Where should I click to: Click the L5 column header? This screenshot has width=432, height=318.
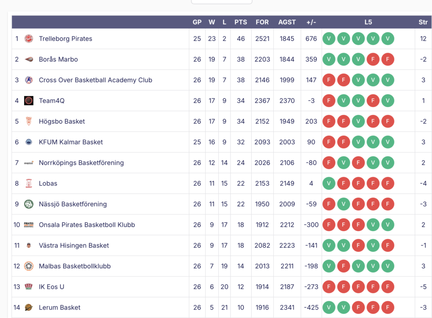[x=368, y=22]
